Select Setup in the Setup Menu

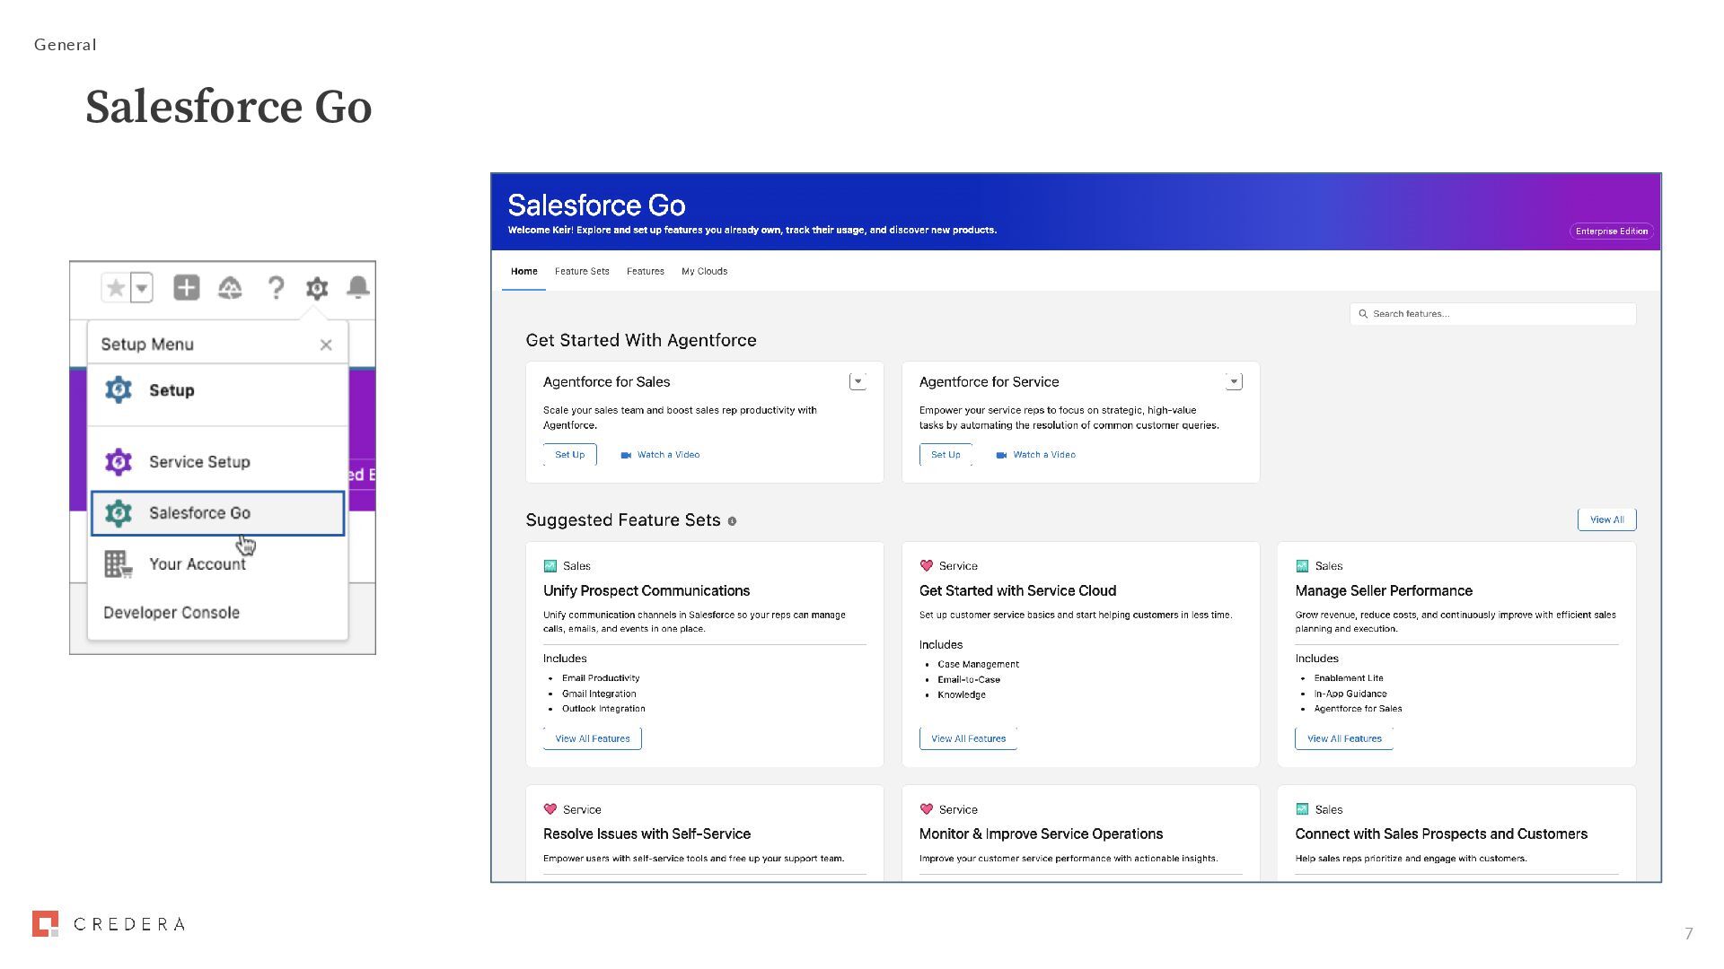[171, 390]
